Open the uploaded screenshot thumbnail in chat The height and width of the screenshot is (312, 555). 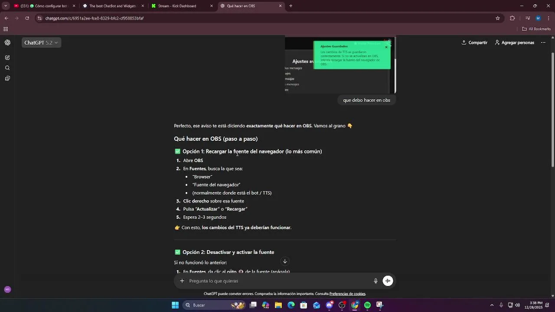point(340,65)
